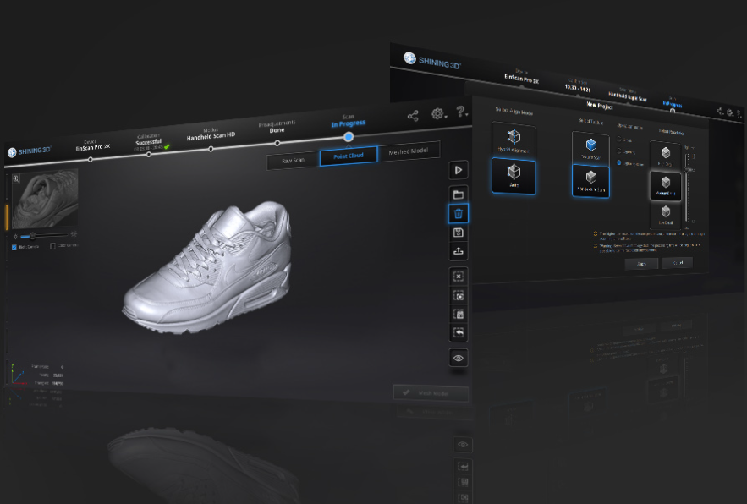Toggle visibility with the eye icon
Image resolution: width=747 pixels, height=504 pixels.
tap(459, 358)
